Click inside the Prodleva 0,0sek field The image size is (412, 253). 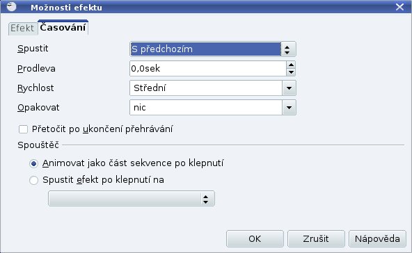coord(208,69)
